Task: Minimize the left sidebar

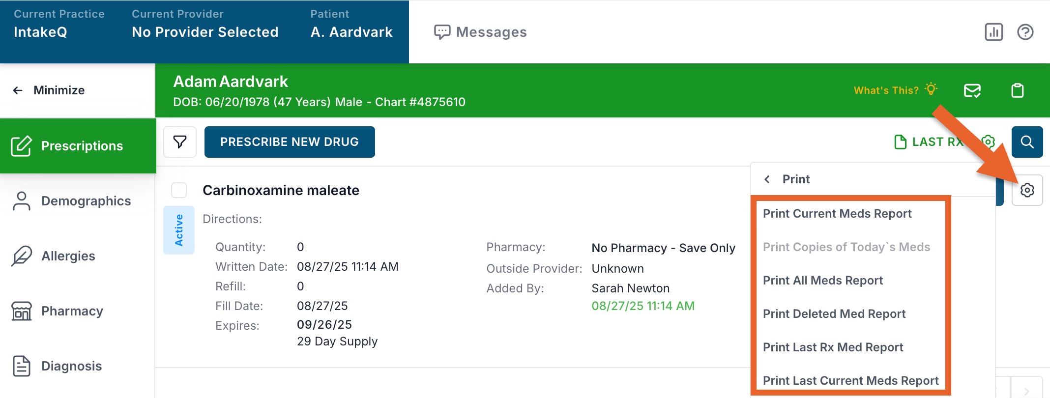Action: coord(49,90)
